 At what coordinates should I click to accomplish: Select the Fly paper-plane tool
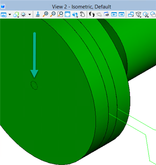[99, 14]
